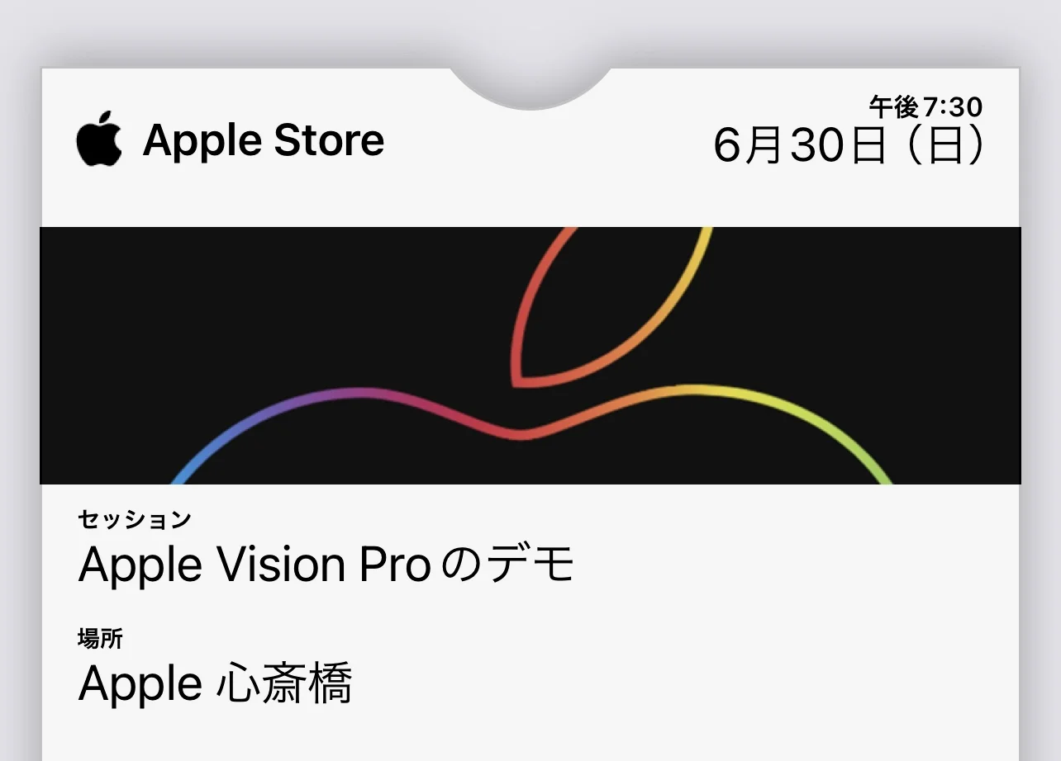This screenshot has height=761, width=1061.
Task: Select the 午後7:30 time field
Action: point(925,106)
